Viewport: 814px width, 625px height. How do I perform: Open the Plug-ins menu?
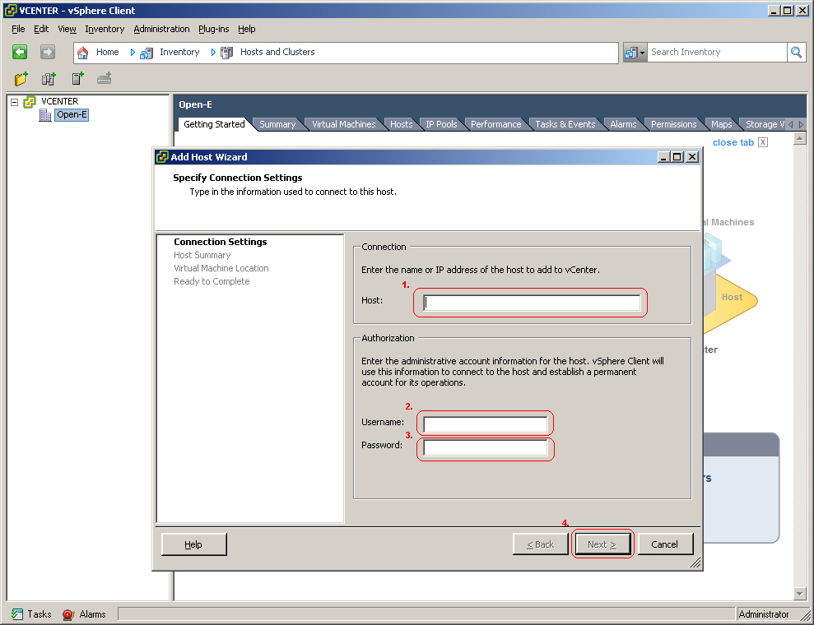(x=213, y=29)
